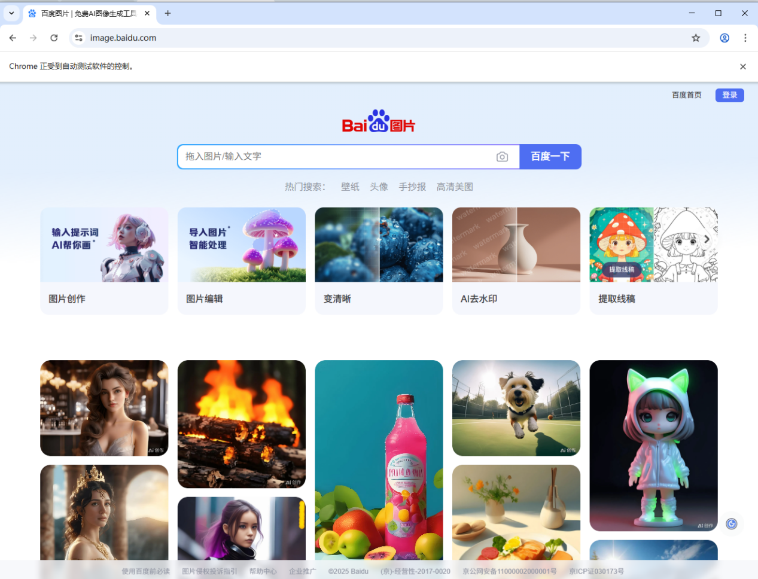Open the 变清晰 blueberry card
The width and height of the screenshot is (758, 579).
click(379, 261)
